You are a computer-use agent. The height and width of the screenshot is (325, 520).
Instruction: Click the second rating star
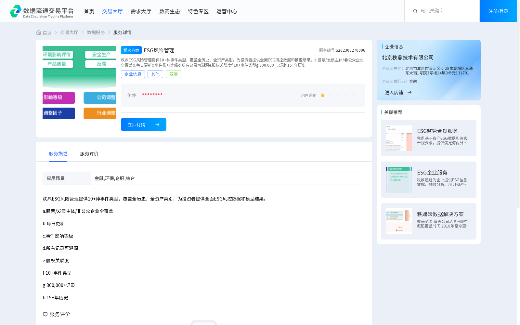click(x=331, y=95)
